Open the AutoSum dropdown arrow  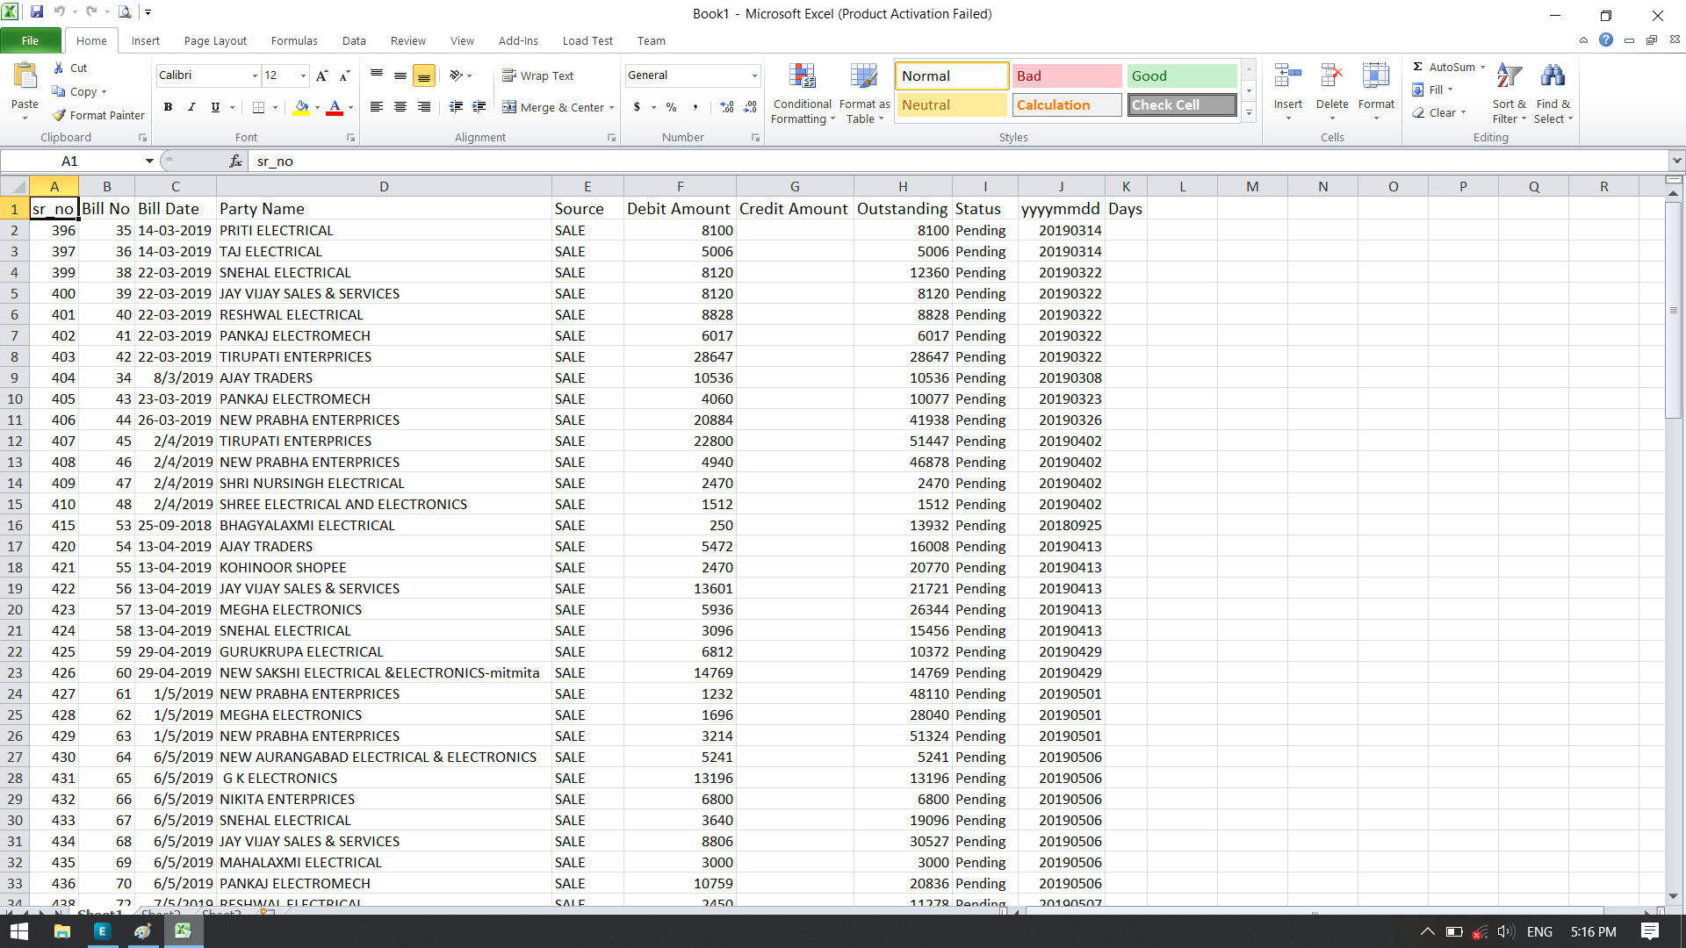1482,67
